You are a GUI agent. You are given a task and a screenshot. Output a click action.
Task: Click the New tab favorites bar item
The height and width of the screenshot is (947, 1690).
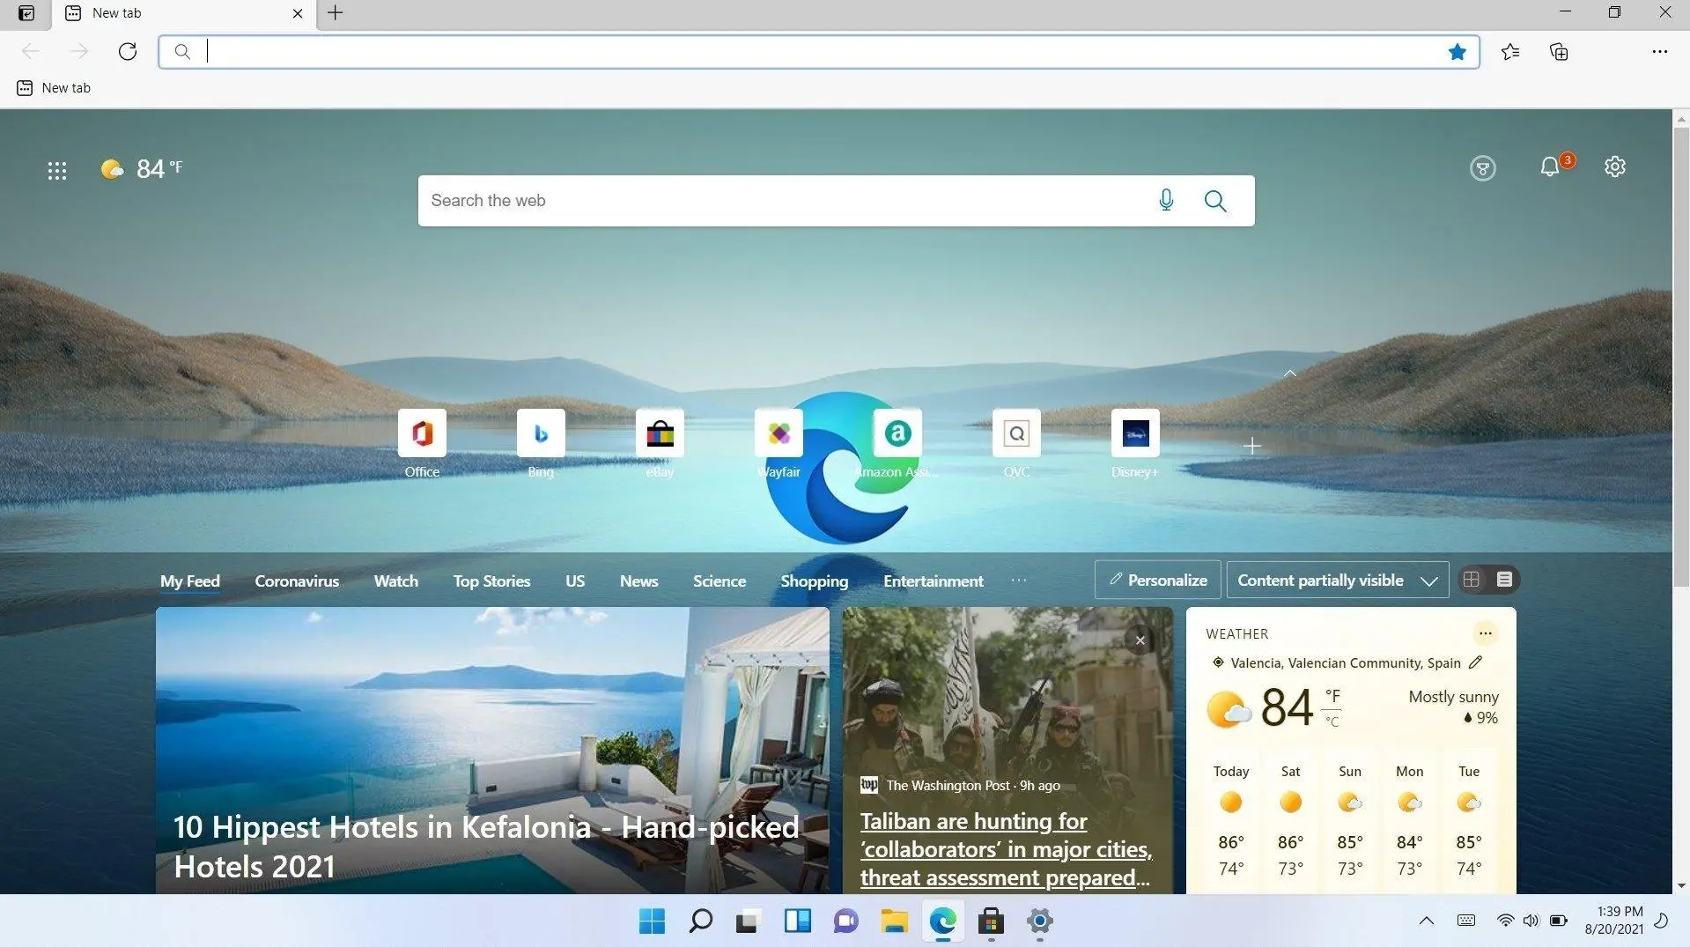click(54, 88)
